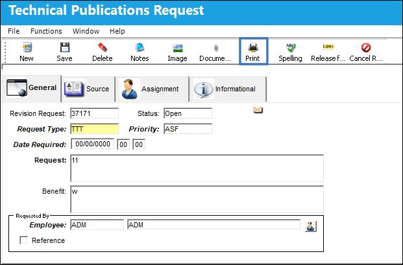The height and width of the screenshot is (265, 403).
Task: Click the Date Required 00/00/0000 field
Action: tap(93, 144)
